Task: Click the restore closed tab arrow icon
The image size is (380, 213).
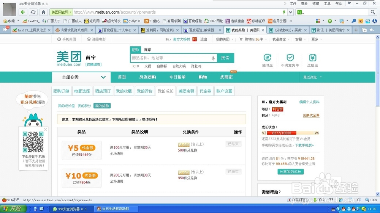Action: click(x=372, y=30)
